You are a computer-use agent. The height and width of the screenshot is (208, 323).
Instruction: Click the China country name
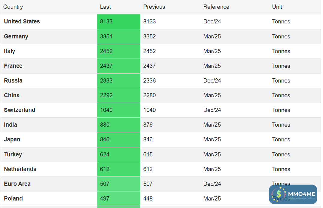click(x=12, y=95)
